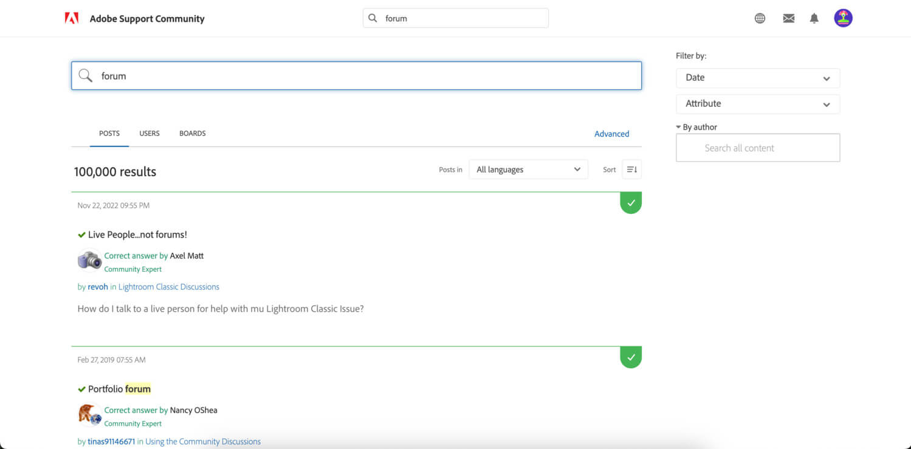Switch to the USERS tab
The image size is (911, 449).
[150, 134]
